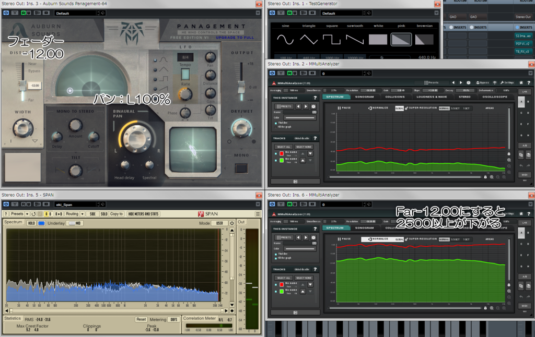
Task: Move the red track down in Ins. 2 Tracks list
Action: click(x=310, y=153)
